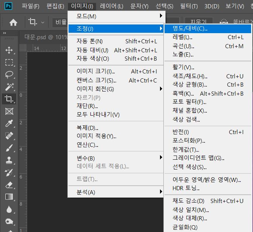Switch to the 대문.psd document tab
Viewport: 253px width, 232px height.
tap(46, 37)
